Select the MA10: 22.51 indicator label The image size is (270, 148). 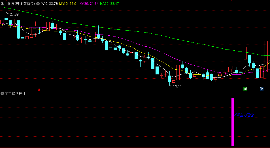(x=69, y=4)
